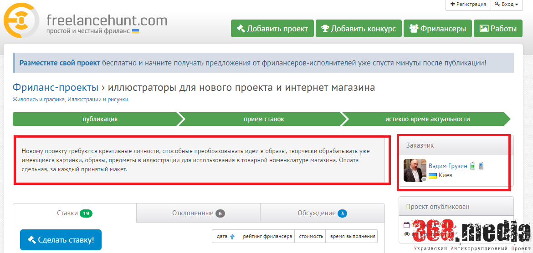Image resolution: width=533 pixels, height=253 pixels.
Task: Expand the Вход dropdown
Action: click(x=507, y=5)
